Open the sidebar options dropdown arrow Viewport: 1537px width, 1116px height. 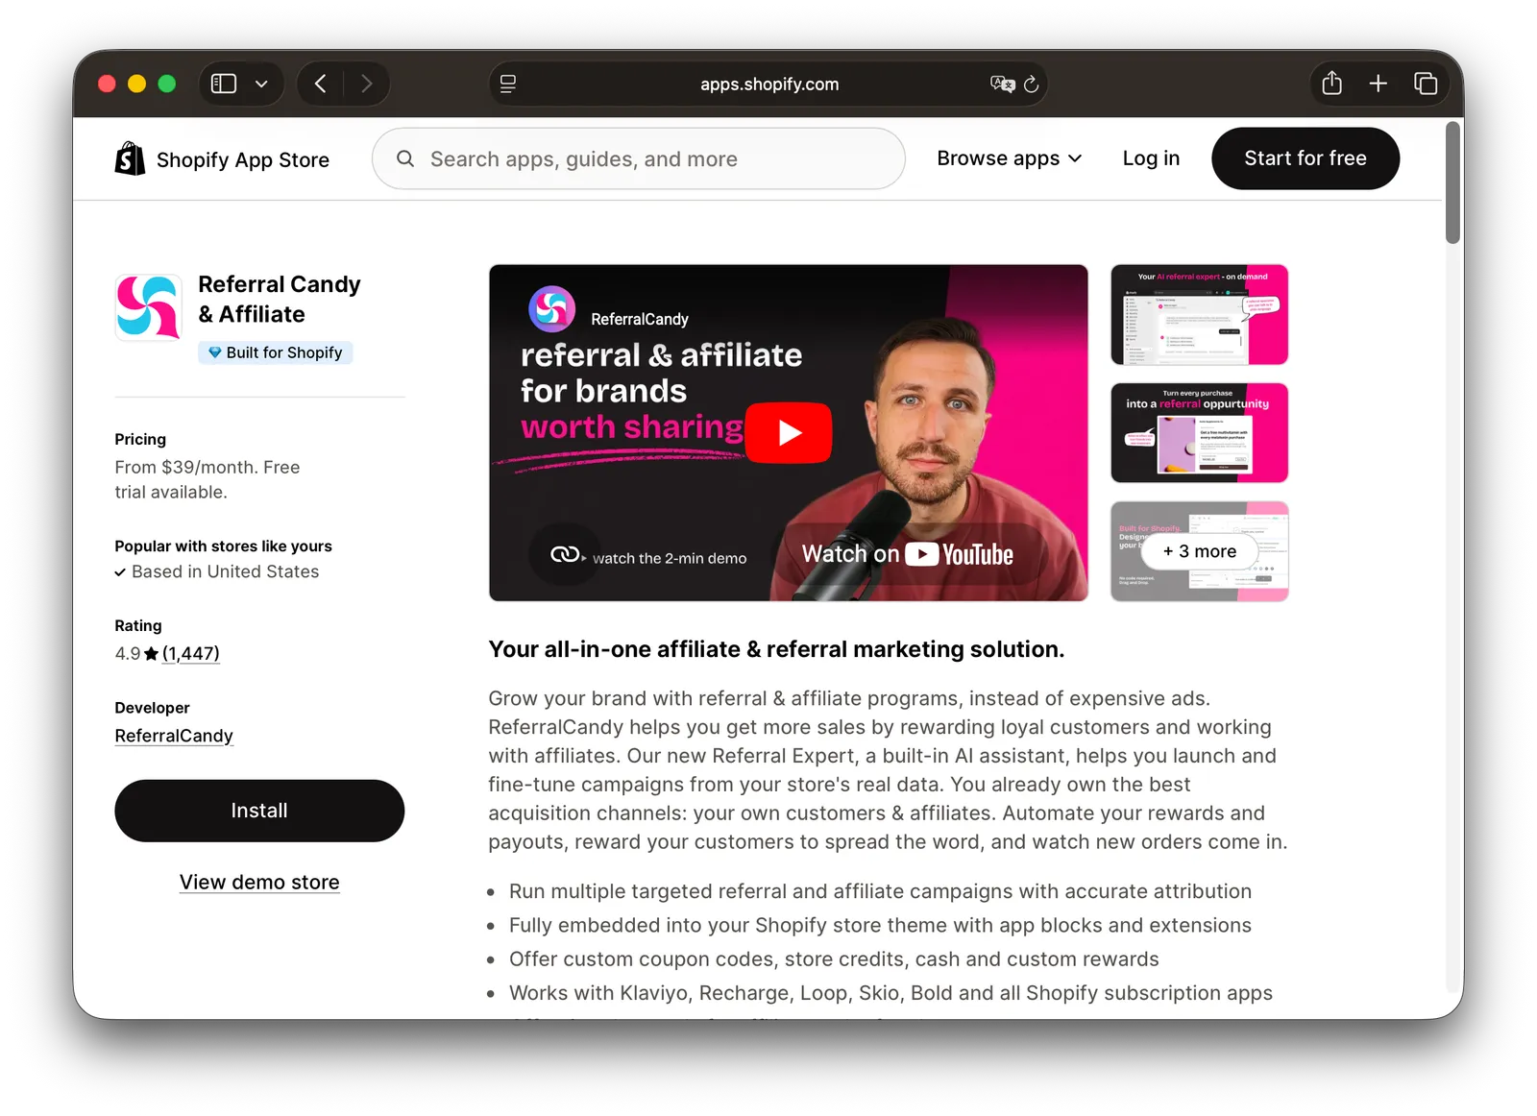coord(261,84)
